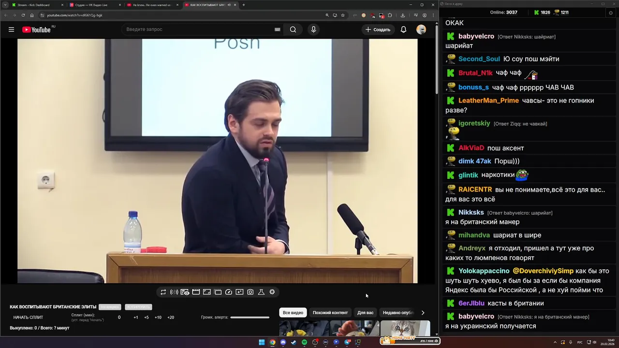Open Discord from the taskbar

click(x=283, y=342)
